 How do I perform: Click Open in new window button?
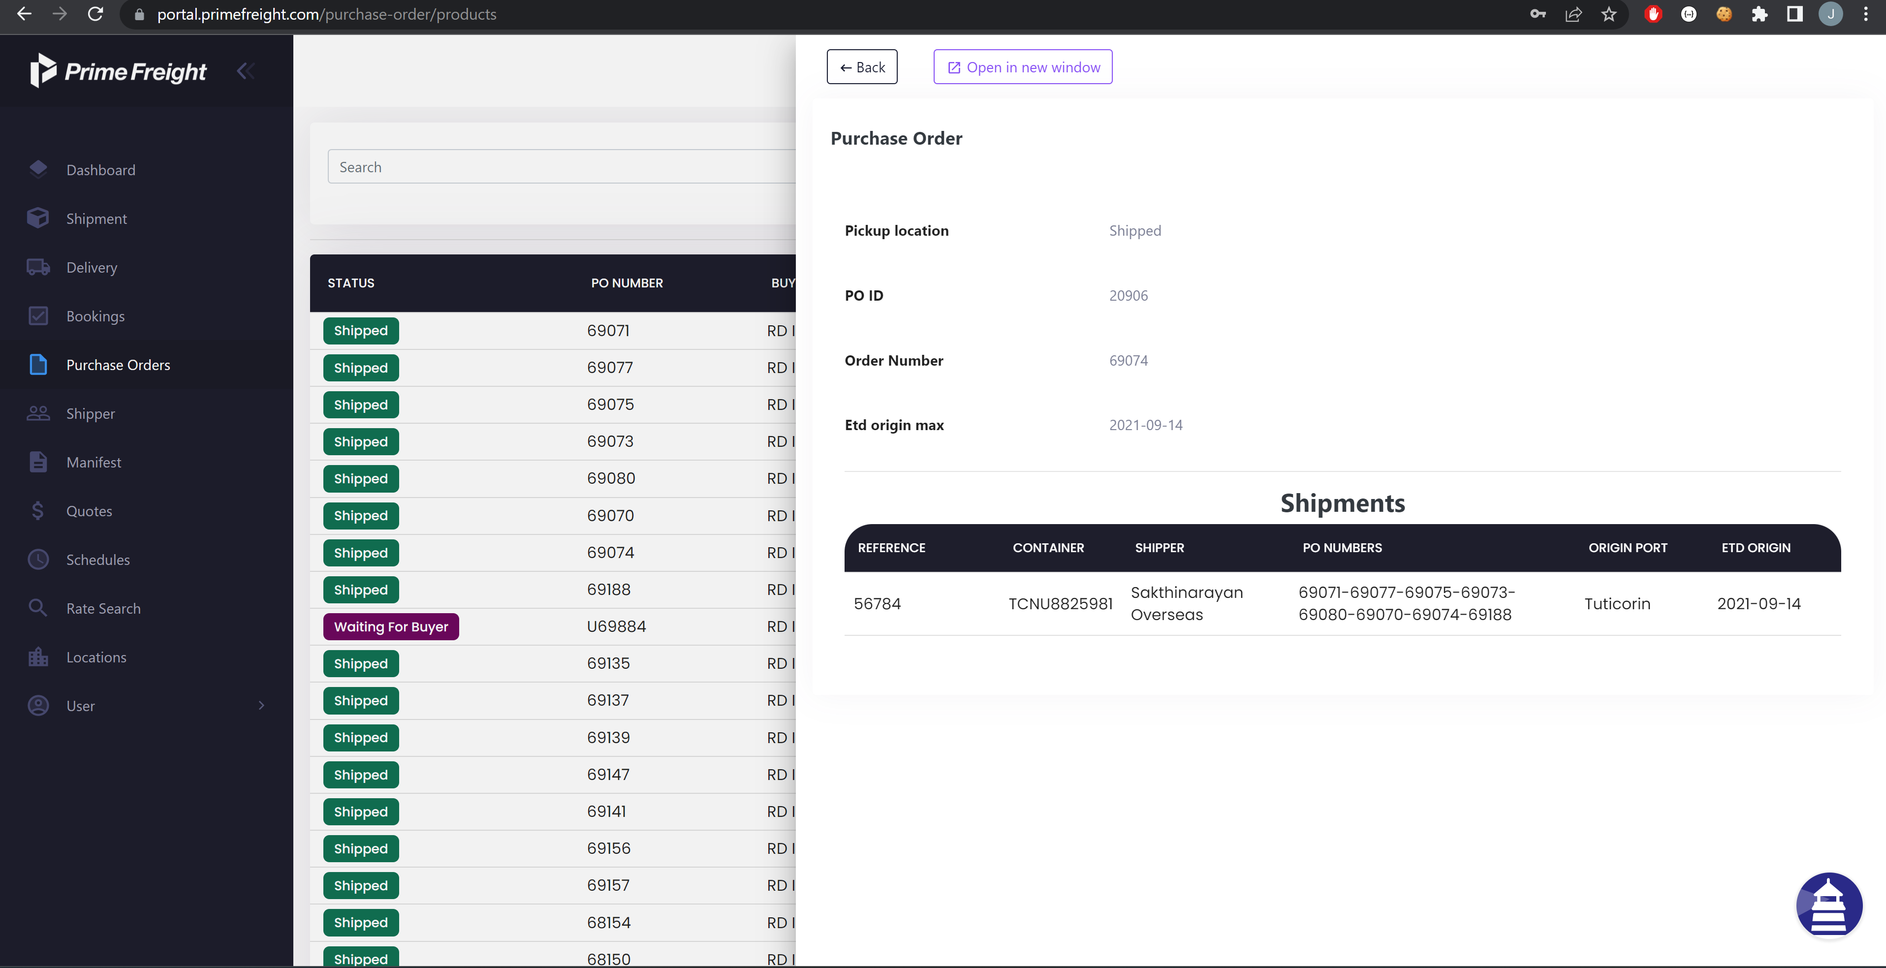[1023, 66]
